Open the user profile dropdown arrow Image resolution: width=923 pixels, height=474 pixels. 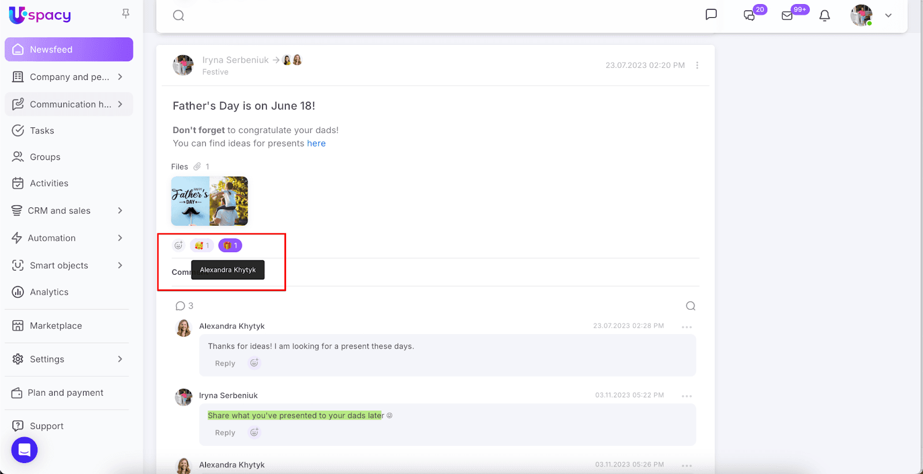(x=888, y=16)
